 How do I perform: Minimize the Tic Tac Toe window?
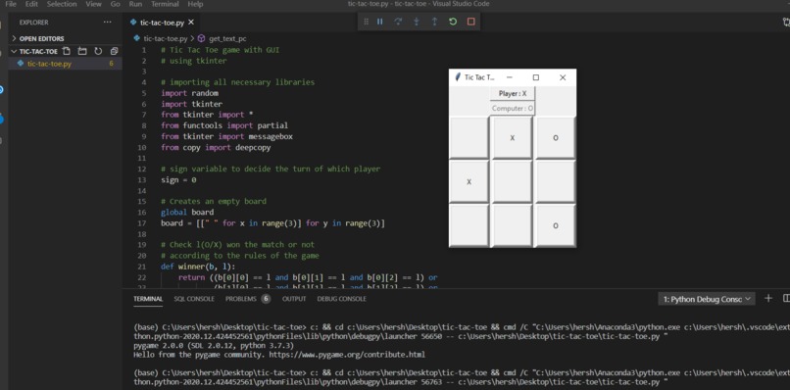tap(510, 77)
